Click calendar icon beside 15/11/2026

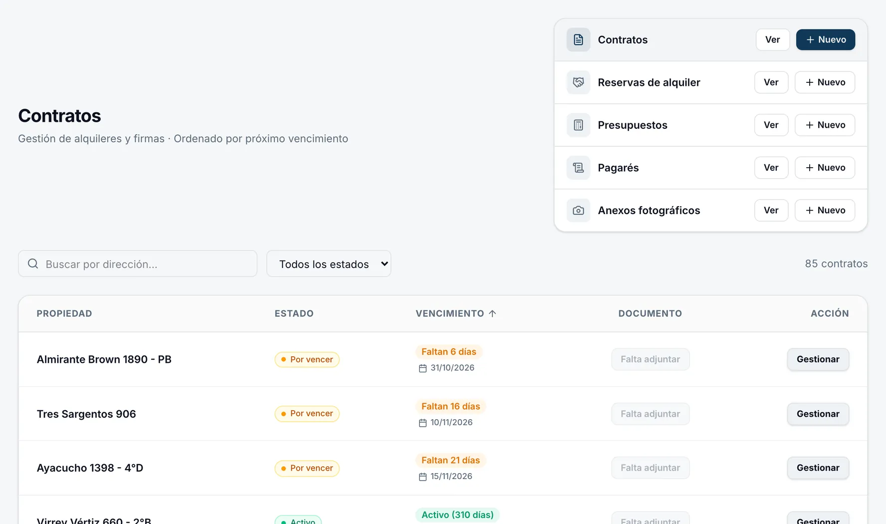423,477
